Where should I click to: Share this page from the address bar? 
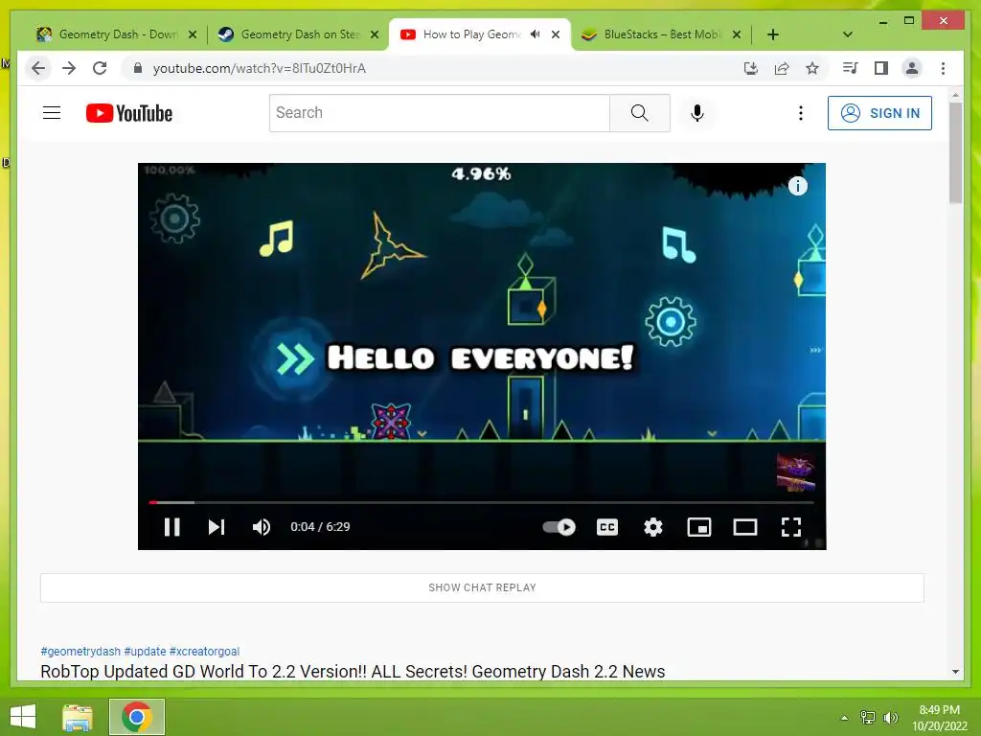coord(782,68)
